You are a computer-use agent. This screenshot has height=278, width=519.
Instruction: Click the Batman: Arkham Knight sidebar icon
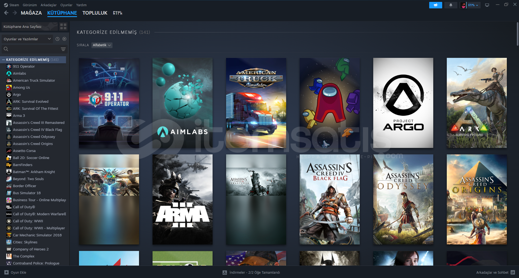point(9,172)
